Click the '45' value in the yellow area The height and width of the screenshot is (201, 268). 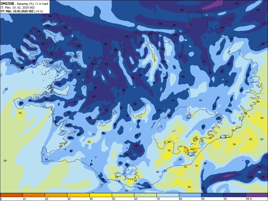tap(169, 151)
